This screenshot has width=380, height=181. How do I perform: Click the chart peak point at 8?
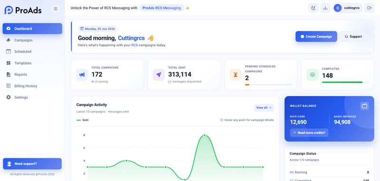coord(205,135)
